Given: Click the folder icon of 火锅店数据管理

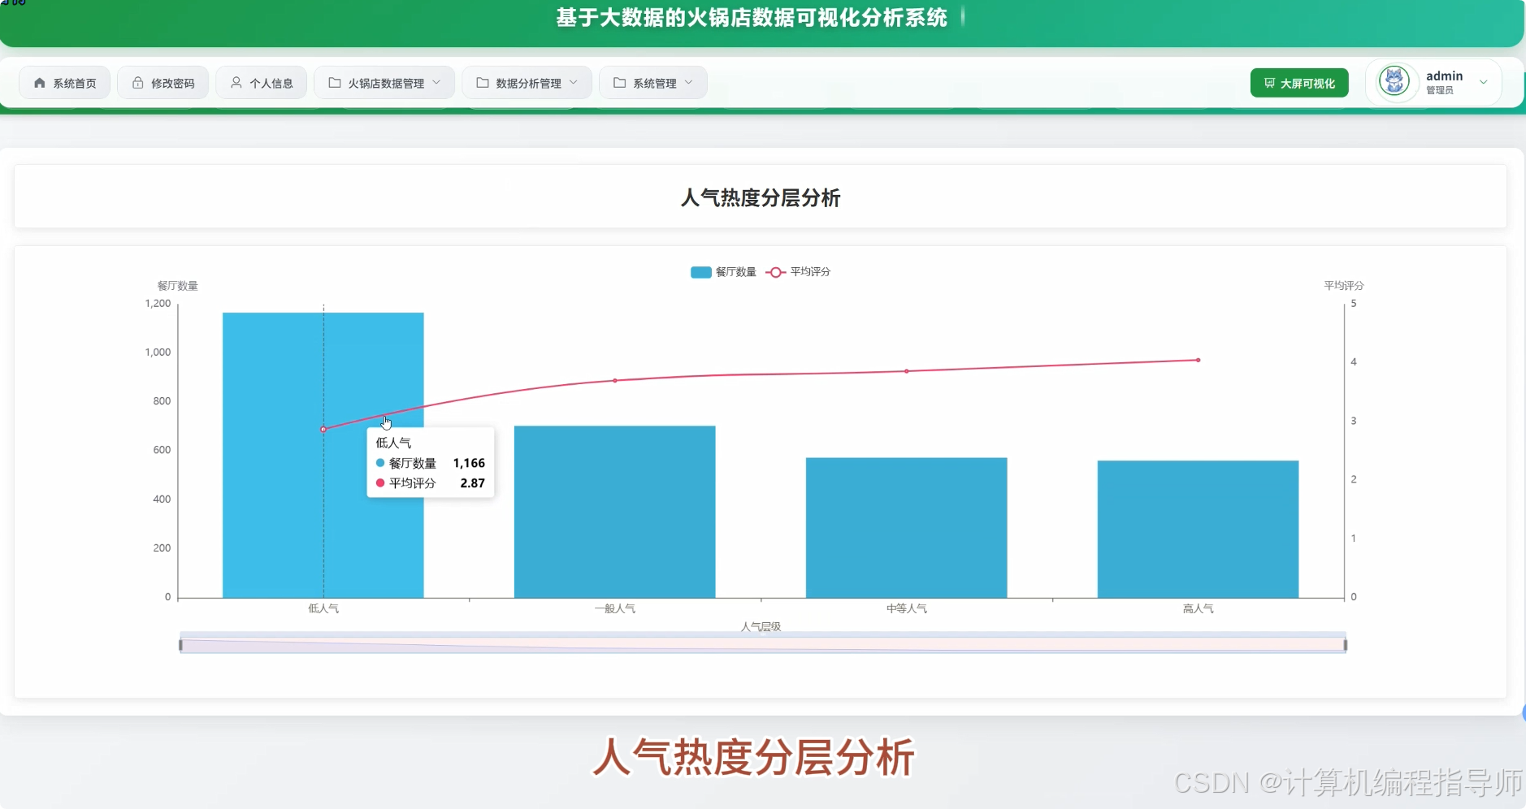Looking at the screenshot, I should (x=335, y=83).
